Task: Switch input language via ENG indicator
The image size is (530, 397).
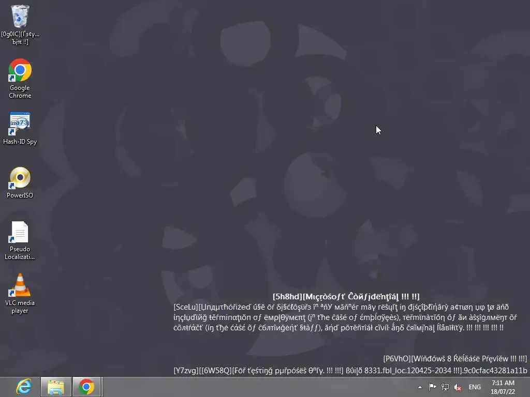Action: [475, 387]
